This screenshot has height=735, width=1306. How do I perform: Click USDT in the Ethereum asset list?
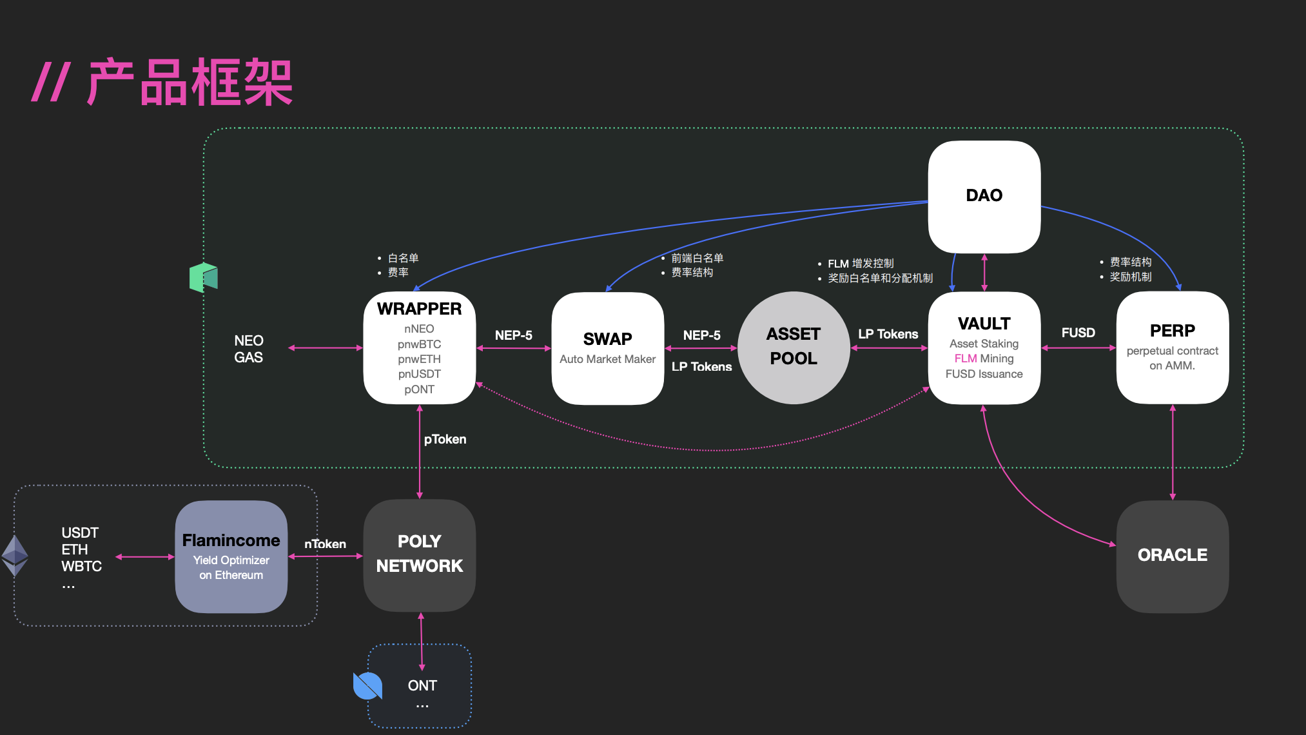click(80, 533)
